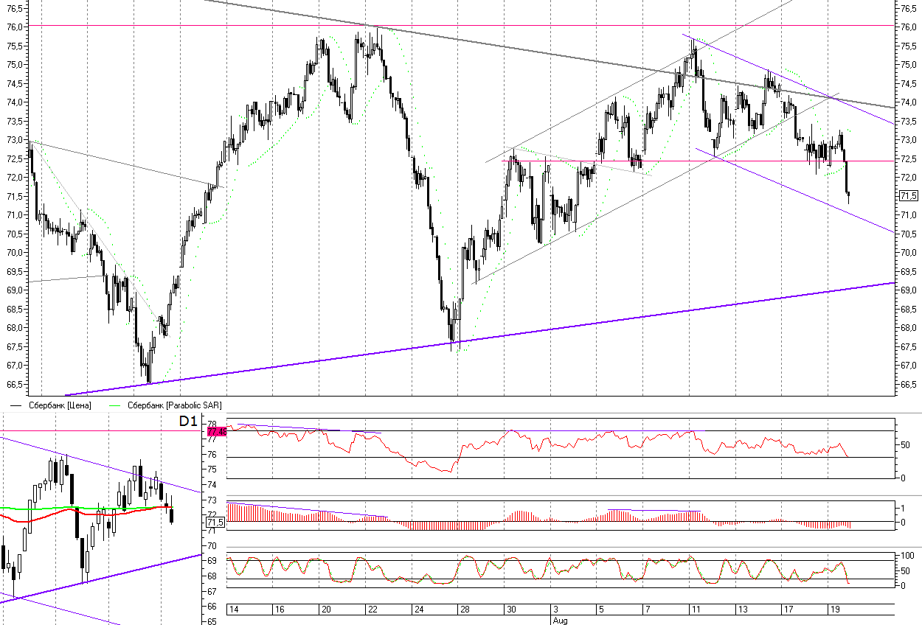Click the Сбербанк [Цена] legend entry
922x625 pixels.
click(59, 405)
